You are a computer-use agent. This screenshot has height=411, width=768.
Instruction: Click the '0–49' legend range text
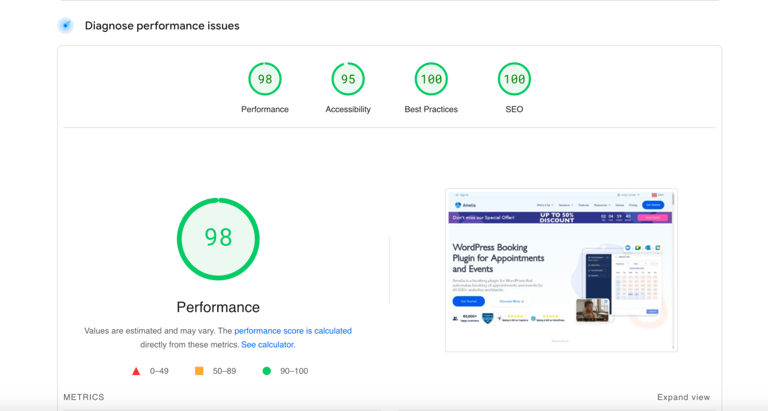pyautogui.click(x=159, y=371)
